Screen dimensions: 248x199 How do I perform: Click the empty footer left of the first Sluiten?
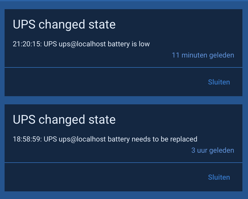[102, 82]
